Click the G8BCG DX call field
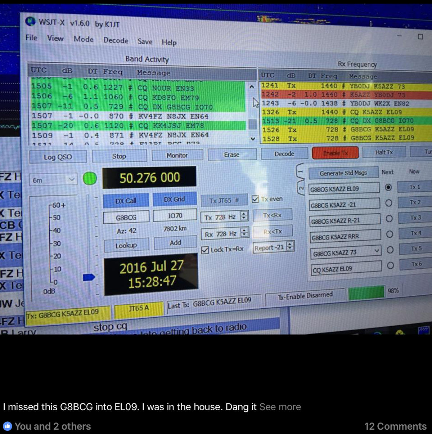The image size is (432, 434). [x=126, y=218]
